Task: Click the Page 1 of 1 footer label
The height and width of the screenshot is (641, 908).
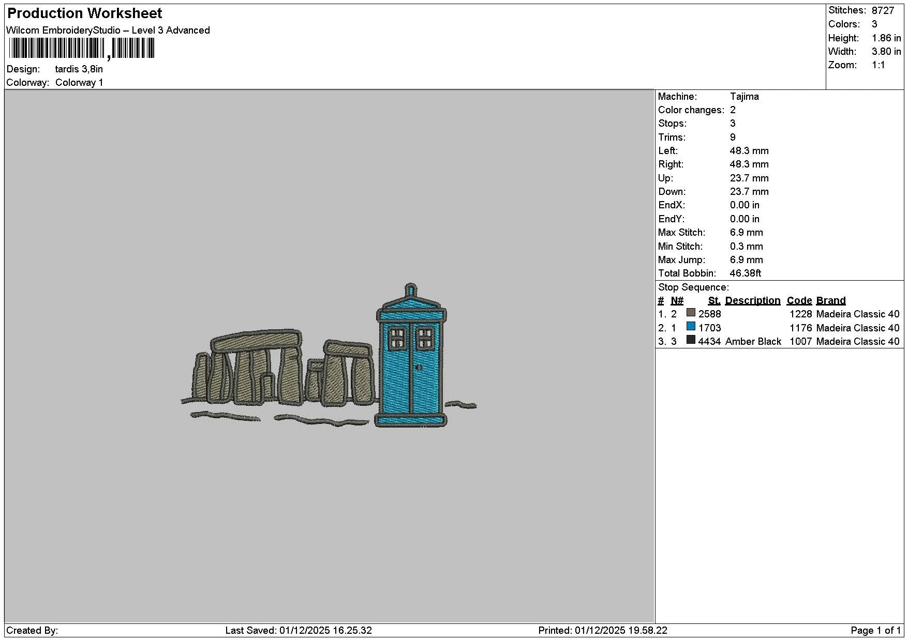Action: 875,630
